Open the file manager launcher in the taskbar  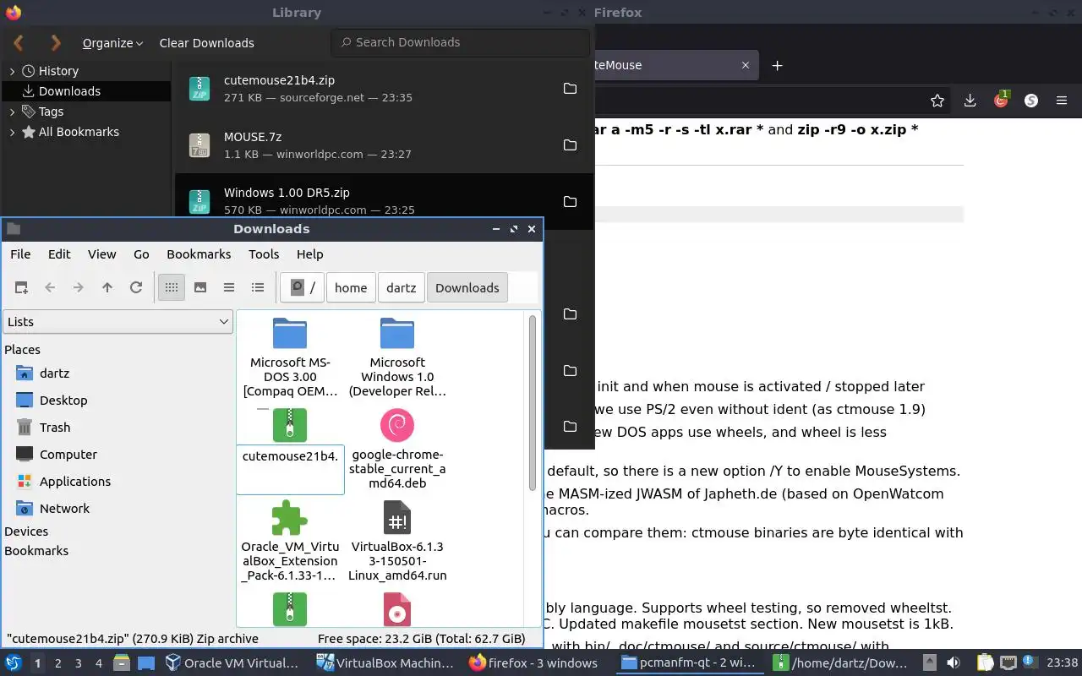(x=121, y=663)
